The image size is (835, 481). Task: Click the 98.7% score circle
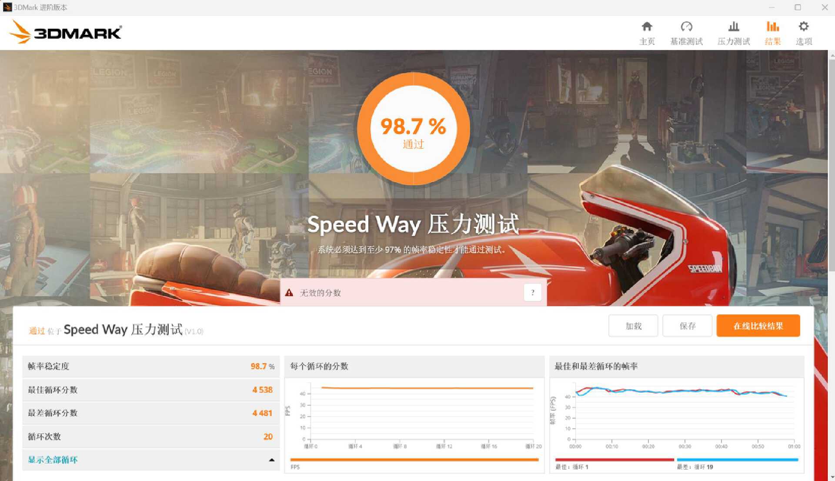click(x=413, y=129)
